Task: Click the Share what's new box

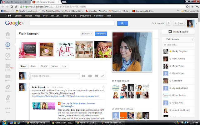Action: pos(55,76)
